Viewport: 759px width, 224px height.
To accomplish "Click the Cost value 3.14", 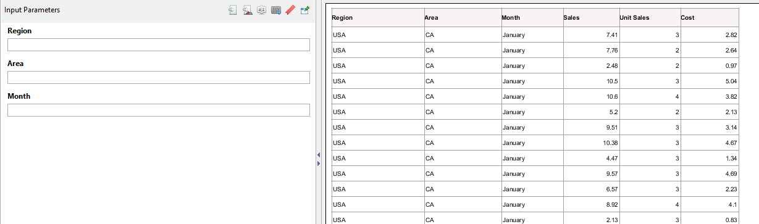I will click(731, 127).
